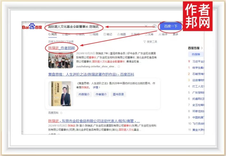Image resolution: width=226 pixels, height=156 pixels.
Task: Click the 图书目录 button
Action: click(x=118, y=94)
